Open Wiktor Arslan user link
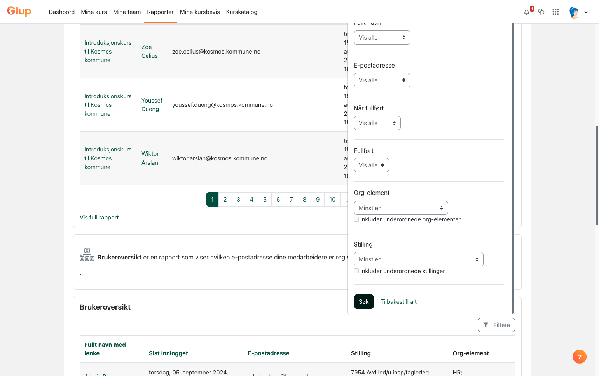The width and height of the screenshot is (599, 376). (150, 158)
